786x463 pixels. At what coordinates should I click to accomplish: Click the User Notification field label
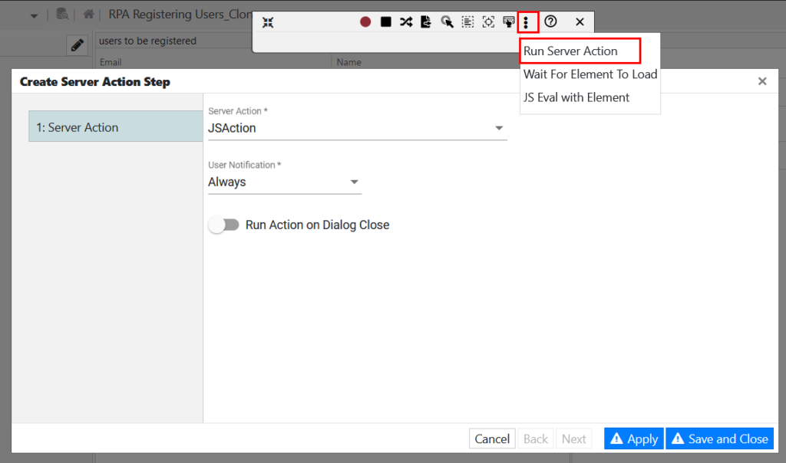click(x=244, y=165)
